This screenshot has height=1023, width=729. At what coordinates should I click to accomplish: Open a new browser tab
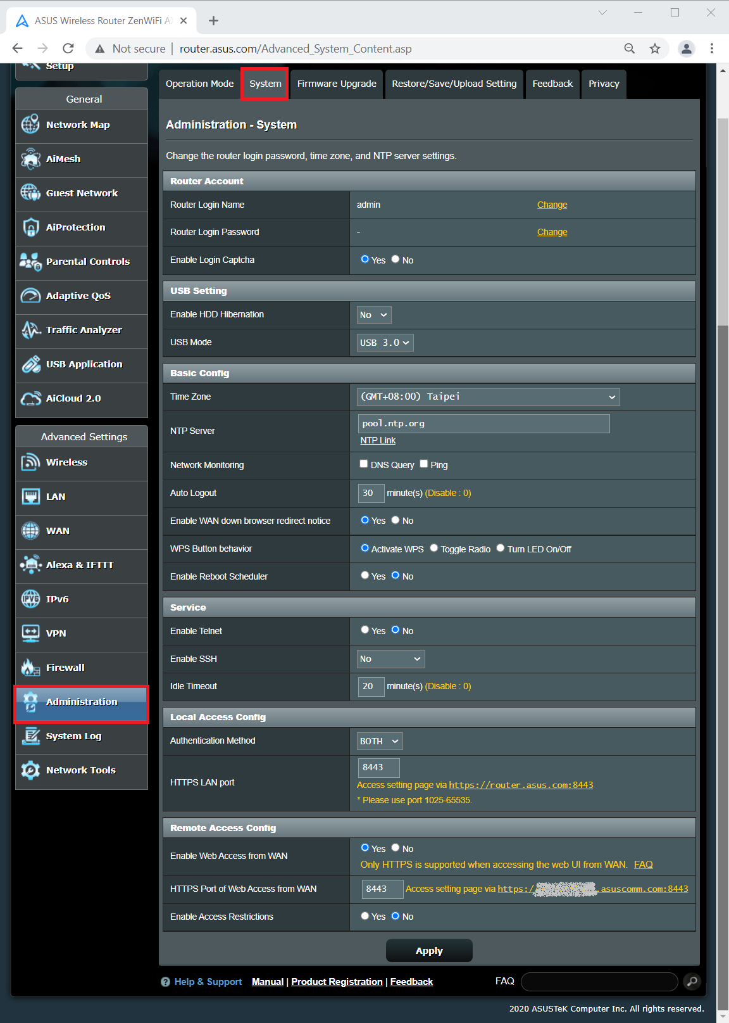coord(213,20)
